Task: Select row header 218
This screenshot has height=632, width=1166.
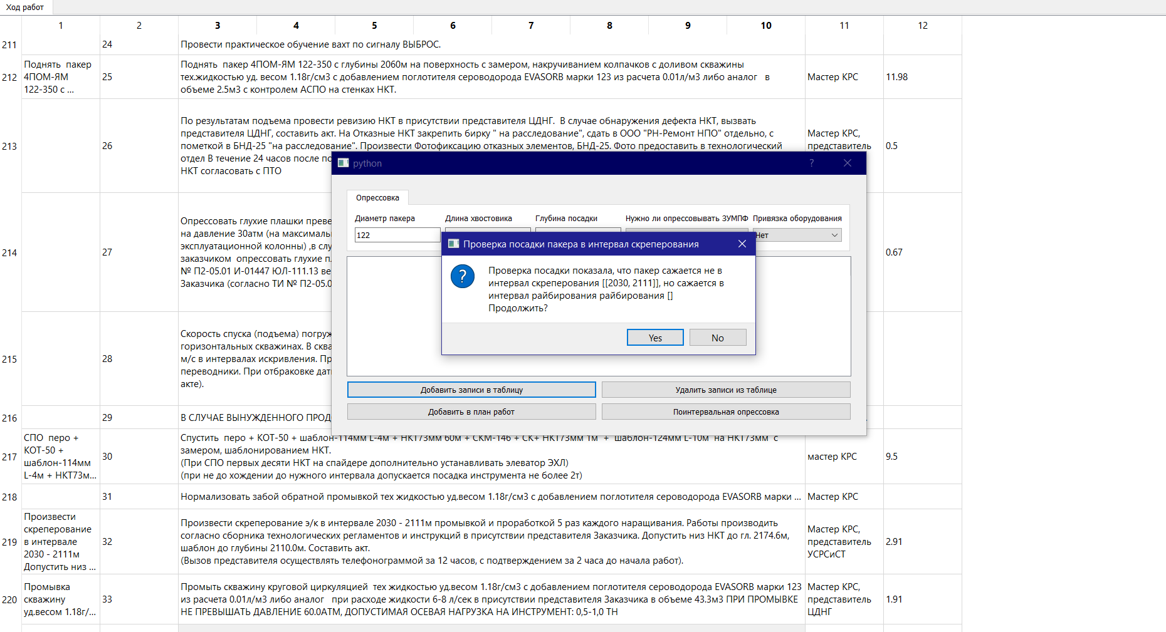Action: pos(10,497)
